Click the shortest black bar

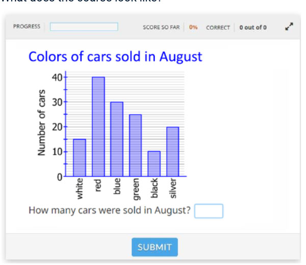[154, 163]
